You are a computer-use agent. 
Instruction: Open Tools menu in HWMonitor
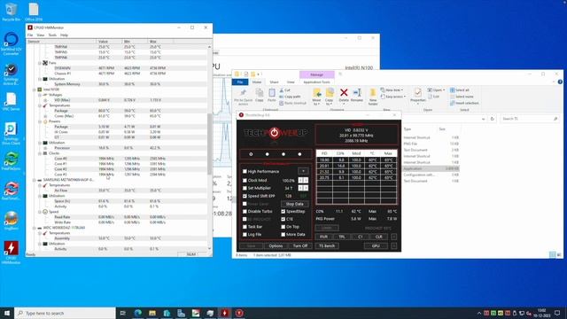(x=52, y=35)
